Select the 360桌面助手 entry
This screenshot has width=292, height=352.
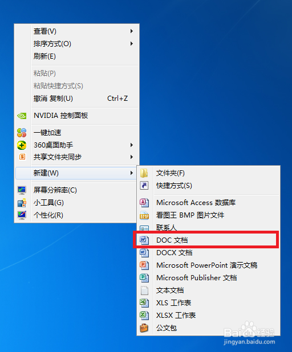pyautogui.click(x=76, y=145)
